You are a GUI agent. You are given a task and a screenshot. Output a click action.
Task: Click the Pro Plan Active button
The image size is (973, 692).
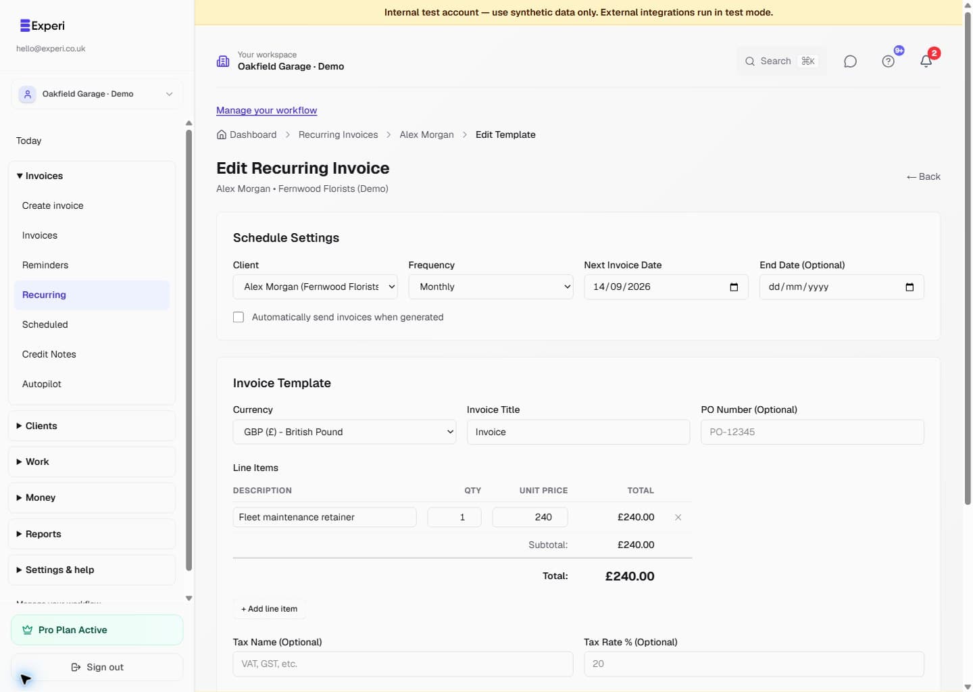tap(97, 630)
